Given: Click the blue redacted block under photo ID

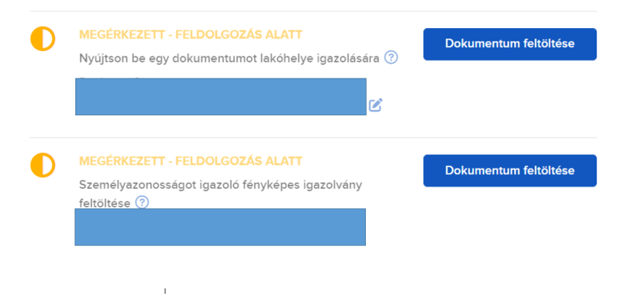Looking at the screenshot, I should [x=221, y=227].
